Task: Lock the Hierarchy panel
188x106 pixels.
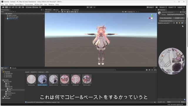Action: coord(41,10)
